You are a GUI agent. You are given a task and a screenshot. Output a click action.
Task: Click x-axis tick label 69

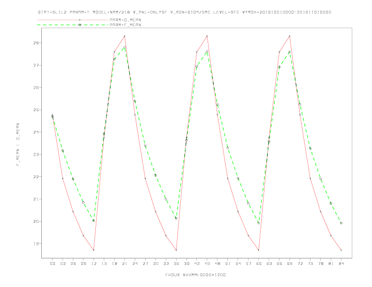(290, 264)
